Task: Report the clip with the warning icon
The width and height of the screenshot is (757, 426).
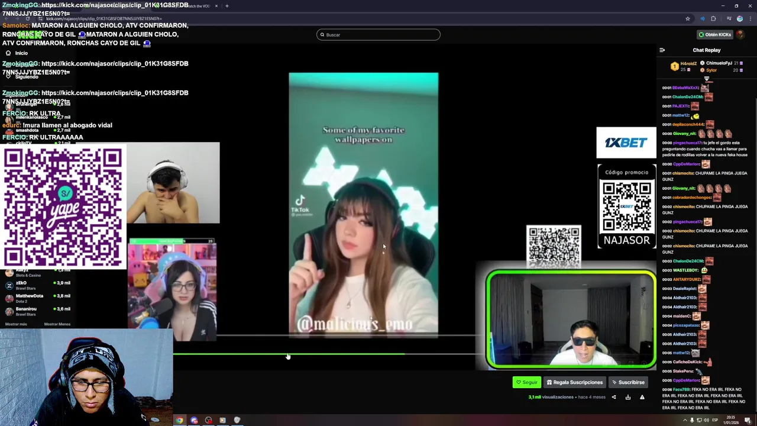Action: tap(642, 398)
